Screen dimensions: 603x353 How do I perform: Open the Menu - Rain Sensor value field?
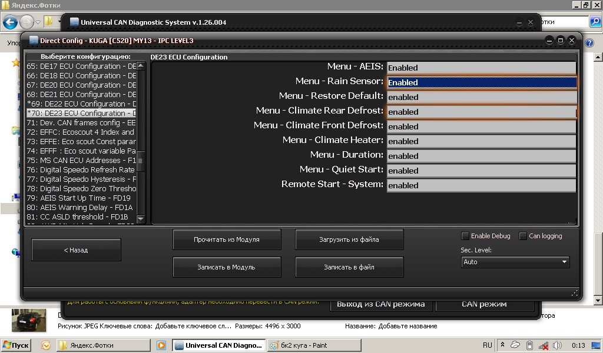482,82
